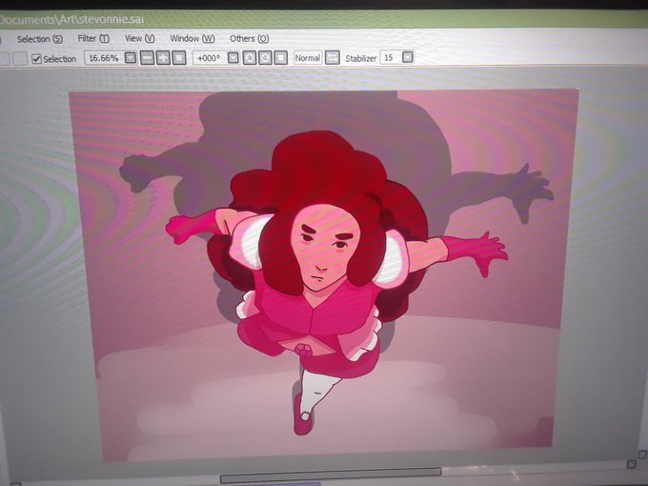Expand the zoom percentage dropdown arrow
648x486 pixels.
click(131, 57)
